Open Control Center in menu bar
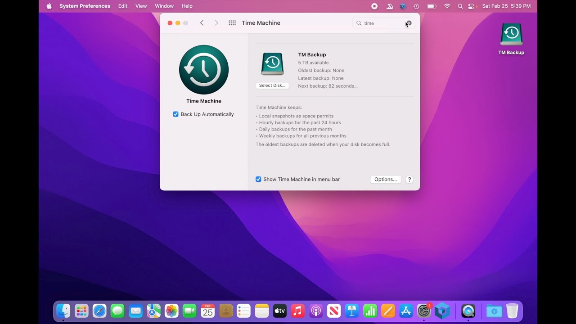576x324 pixels. coord(472,6)
